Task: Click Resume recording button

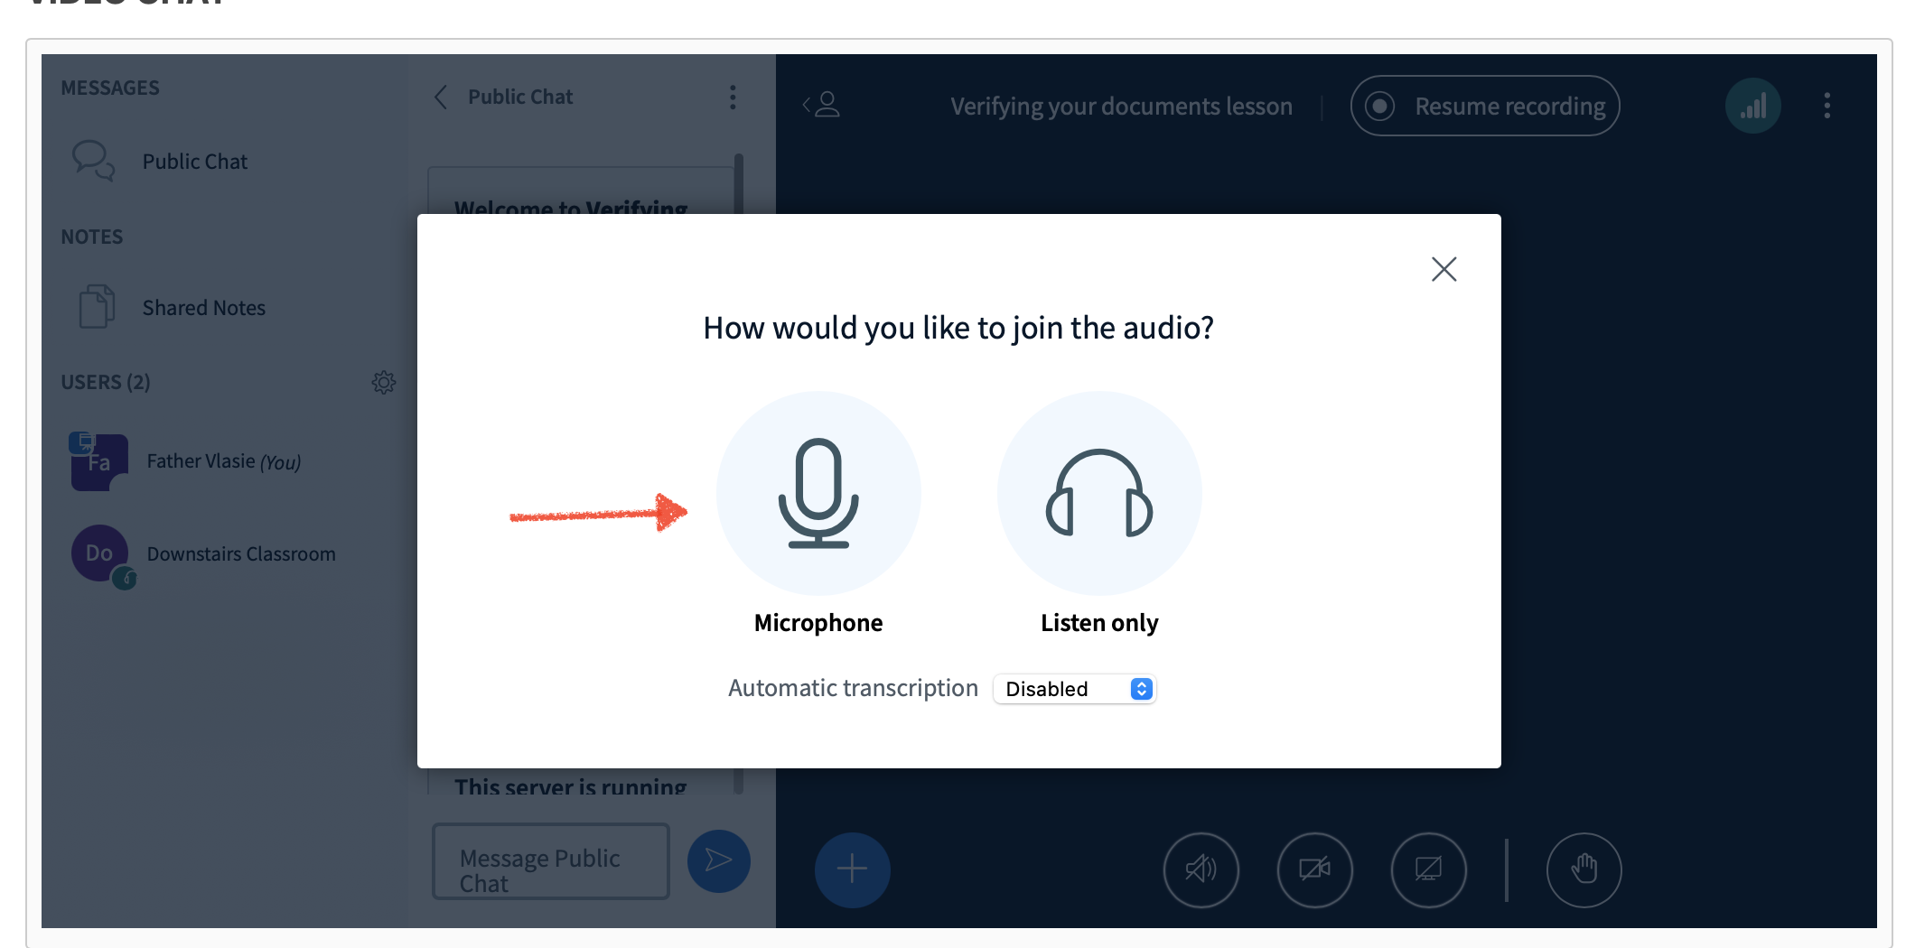Action: click(x=1484, y=107)
